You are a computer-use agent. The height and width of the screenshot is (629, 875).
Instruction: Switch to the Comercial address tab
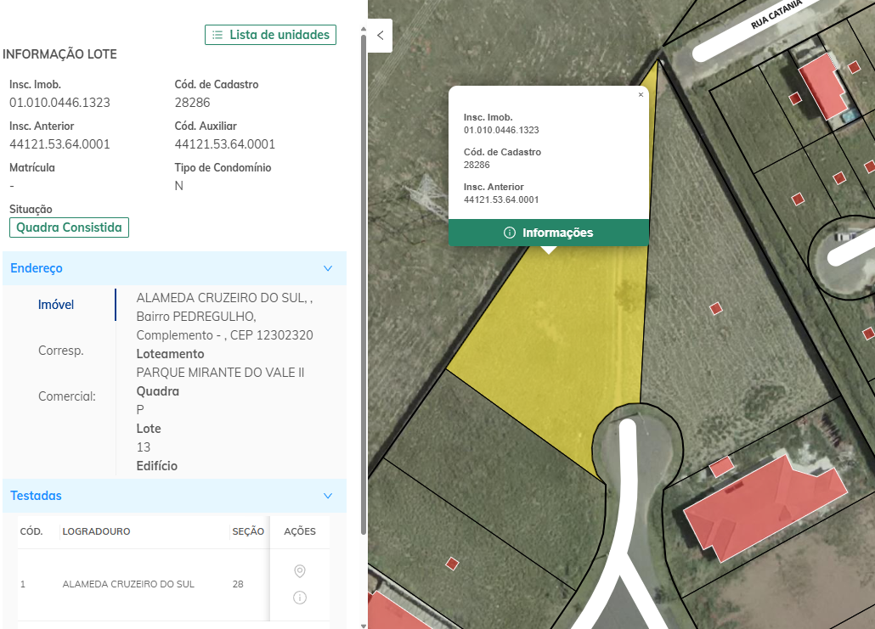click(x=66, y=396)
